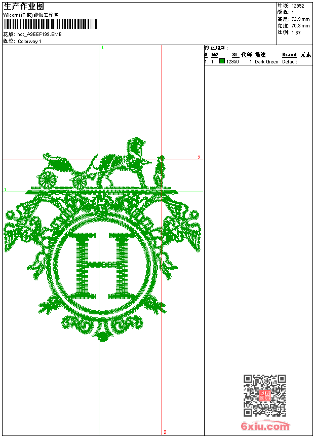Click the scale value 1.87
This screenshot has height=436, width=314.
tap(296, 32)
